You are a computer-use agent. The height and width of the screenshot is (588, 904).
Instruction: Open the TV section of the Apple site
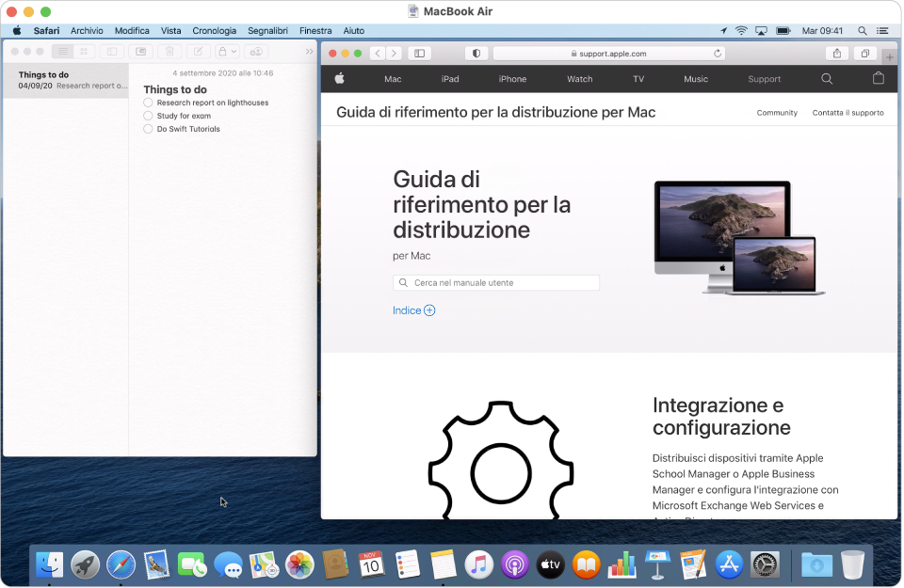[638, 79]
